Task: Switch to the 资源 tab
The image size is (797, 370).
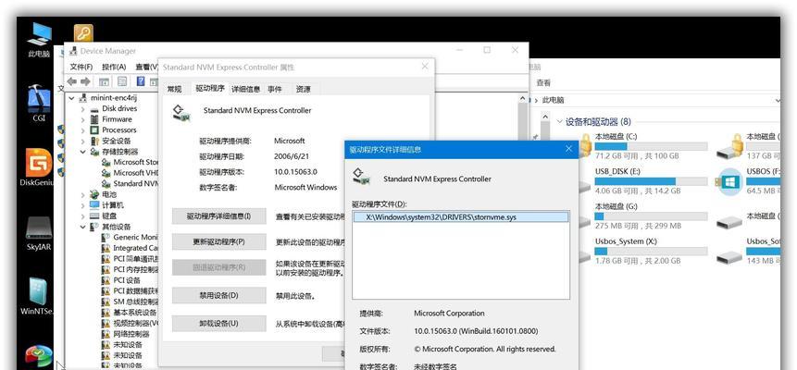Action: click(x=303, y=89)
